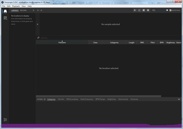The width and height of the screenshot is (183, 129).
Task: Select the BPM/Tempo filter tab
Action: coord(100,99)
